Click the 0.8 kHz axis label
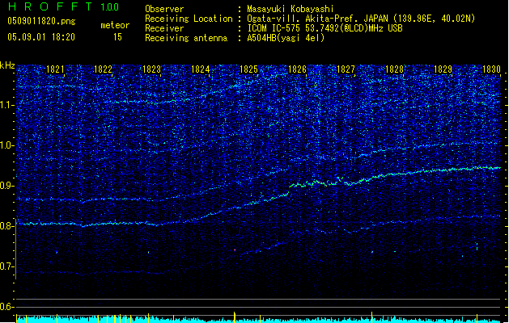Screen dimensions: 509x323 [x=7, y=226]
